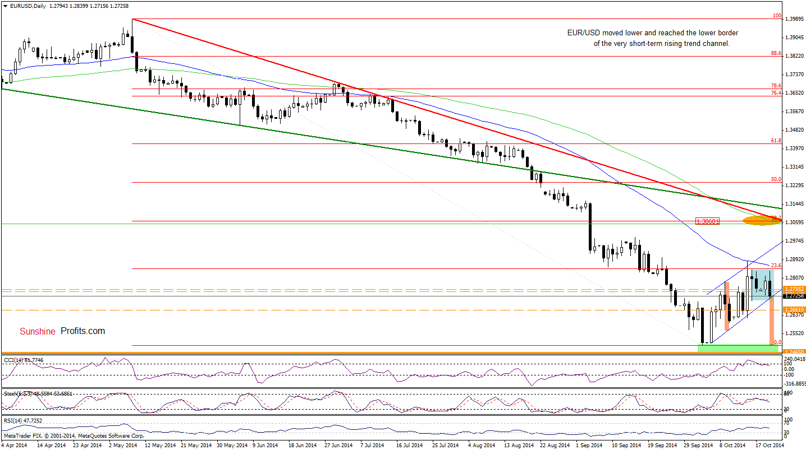Click the 78.6 Fibonacci level label
The width and height of the screenshot is (806, 450).
tap(776, 86)
